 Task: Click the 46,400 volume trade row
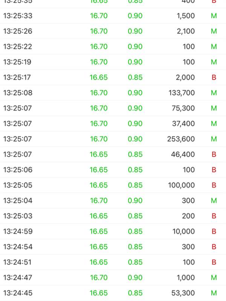113,154
